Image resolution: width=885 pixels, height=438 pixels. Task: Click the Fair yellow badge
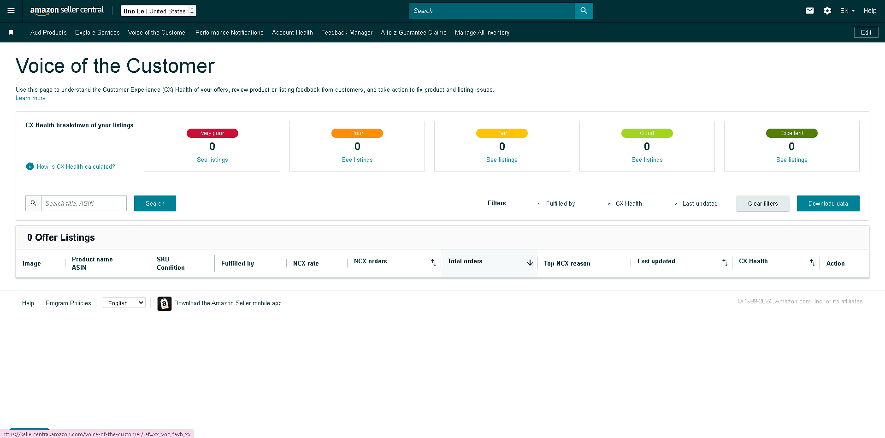pyautogui.click(x=502, y=133)
